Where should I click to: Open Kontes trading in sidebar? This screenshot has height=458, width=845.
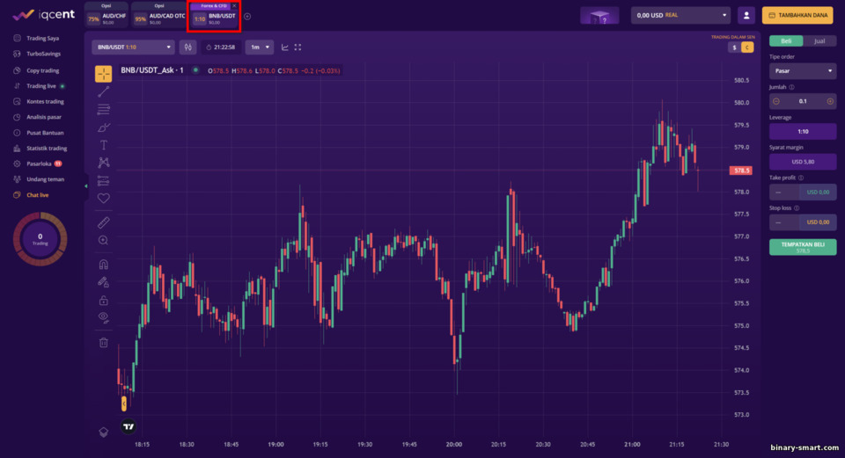click(45, 102)
